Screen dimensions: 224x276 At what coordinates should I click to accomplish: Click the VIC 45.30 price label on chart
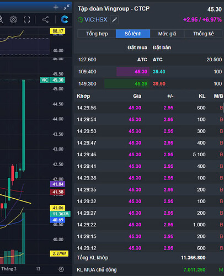pos(52,80)
